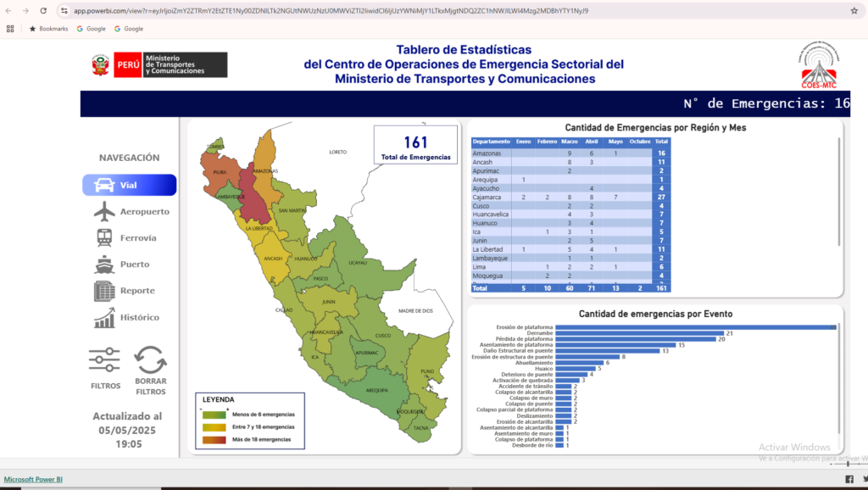This screenshot has width=868, height=490.
Task: Select the Puerto navigation label
Action: click(135, 264)
